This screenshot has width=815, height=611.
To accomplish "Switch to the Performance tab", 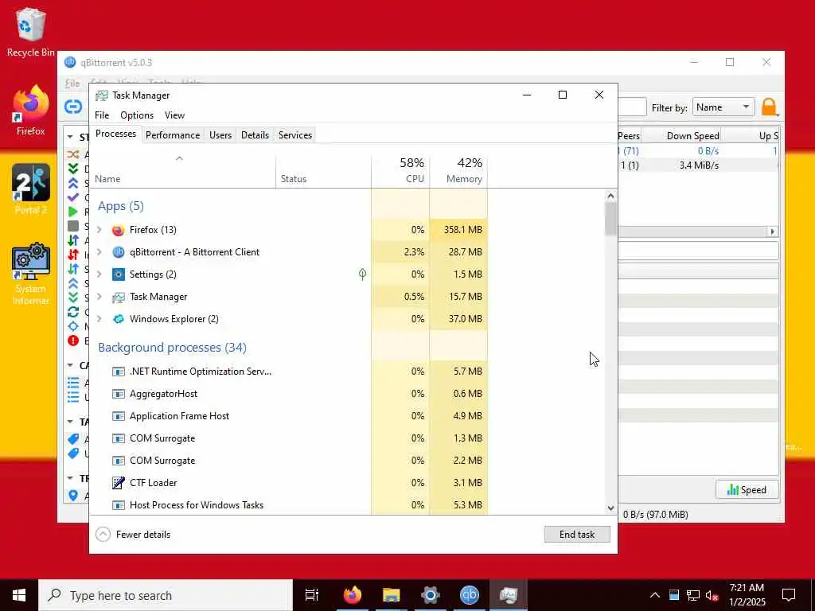I will (173, 135).
